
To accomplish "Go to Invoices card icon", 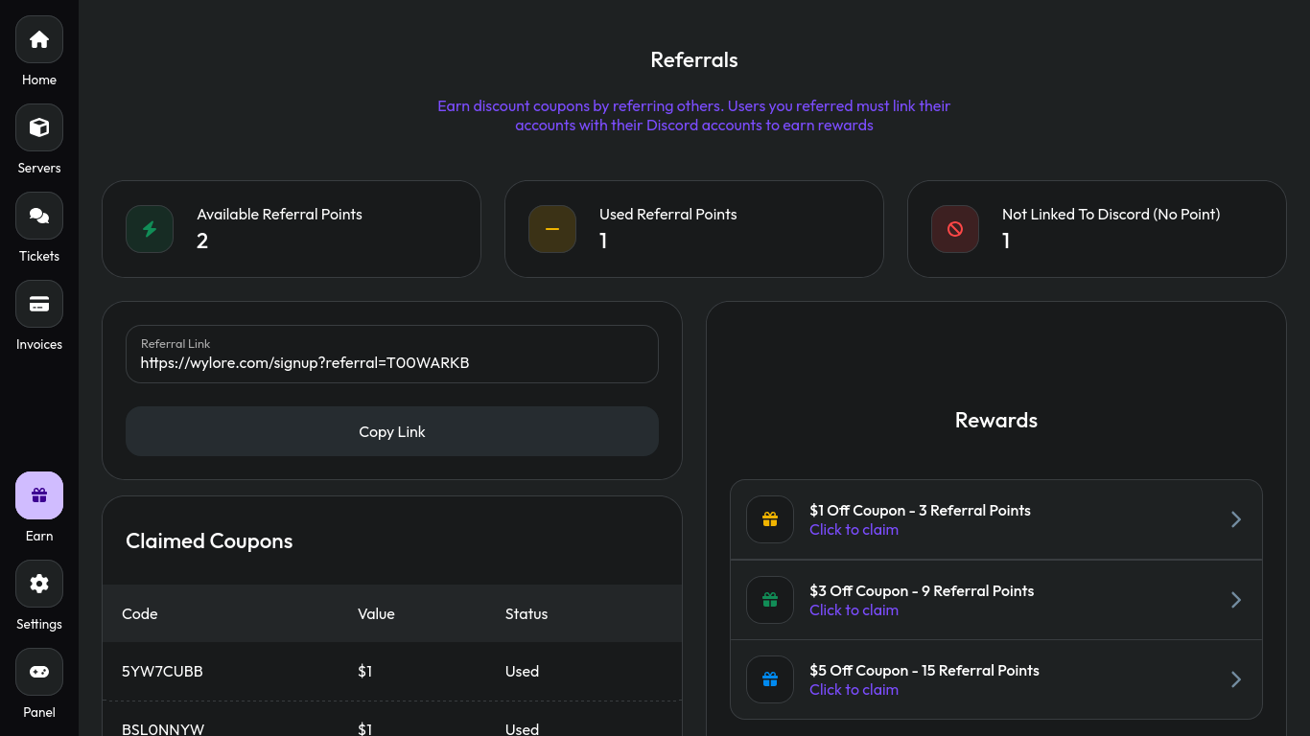I will (39, 304).
